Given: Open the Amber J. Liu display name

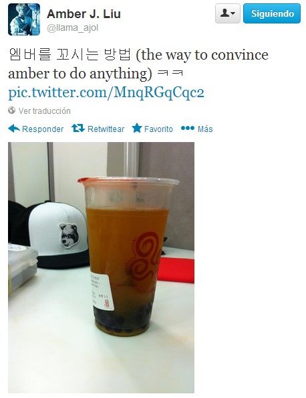Looking at the screenshot, I should pos(84,13).
